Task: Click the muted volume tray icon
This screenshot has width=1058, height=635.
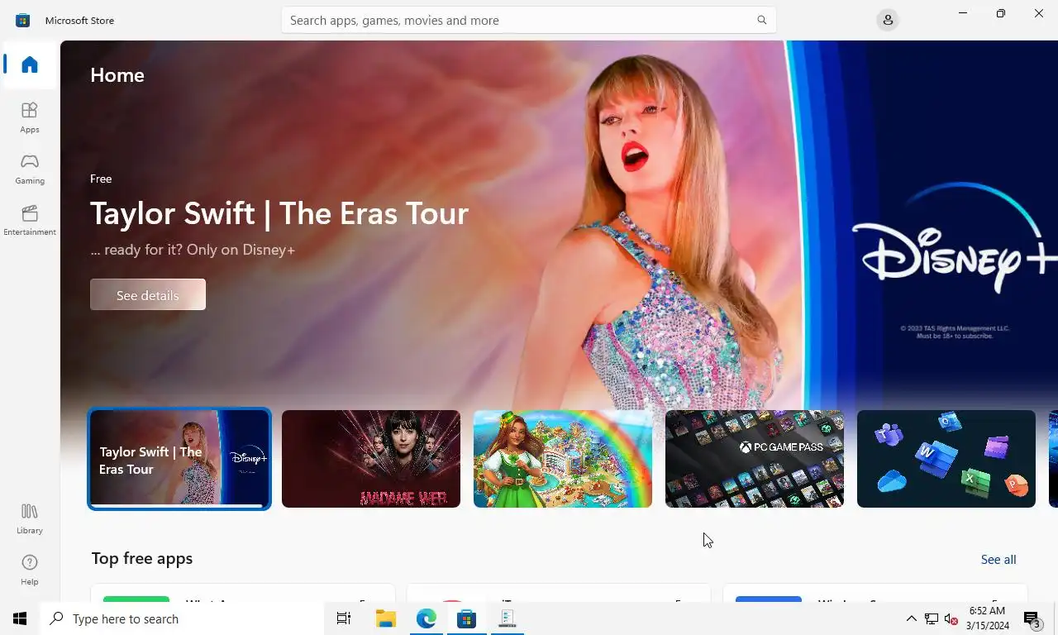Action: 951,618
